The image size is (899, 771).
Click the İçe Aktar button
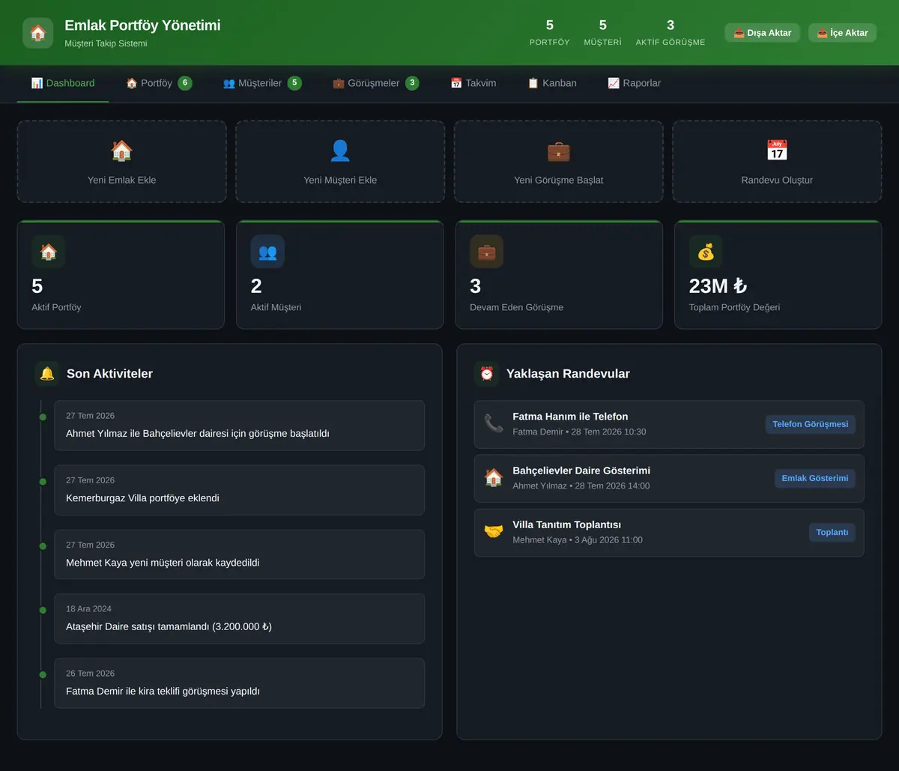(x=842, y=33)
